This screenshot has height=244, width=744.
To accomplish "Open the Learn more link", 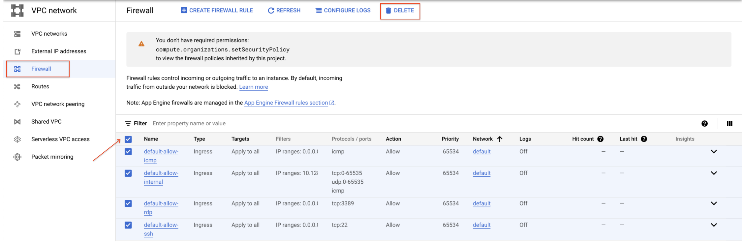I will [254, 87].
